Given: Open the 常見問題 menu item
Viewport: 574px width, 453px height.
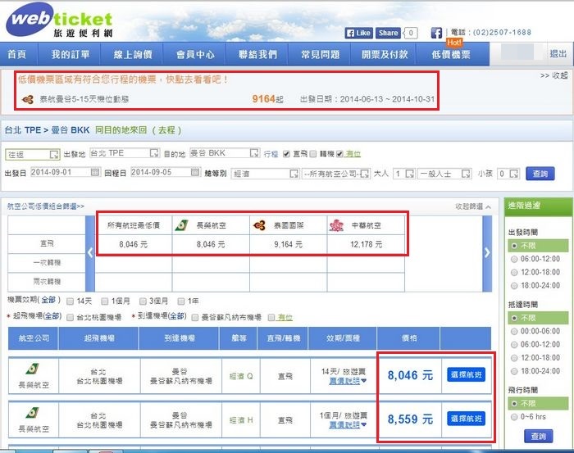Looking at the screenshot, I should pos(321,55).
